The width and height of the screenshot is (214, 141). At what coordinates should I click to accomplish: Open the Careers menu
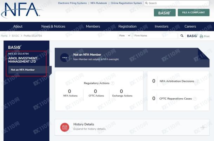click(190, 26)
